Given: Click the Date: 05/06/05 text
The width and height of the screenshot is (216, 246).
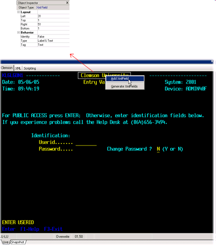Looking at the screenshot, I should (21, 82).
